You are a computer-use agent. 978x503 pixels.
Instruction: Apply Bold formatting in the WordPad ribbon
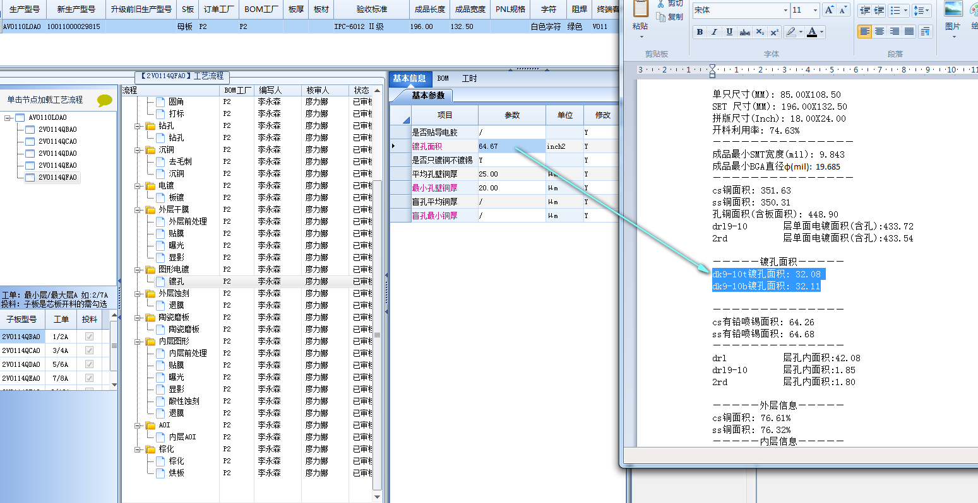point(700,32)
